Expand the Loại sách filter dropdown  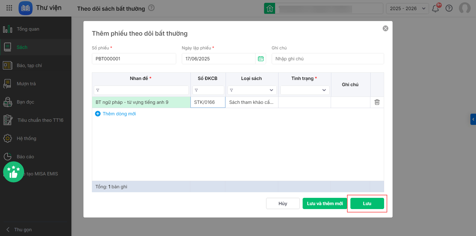point(252,90)
